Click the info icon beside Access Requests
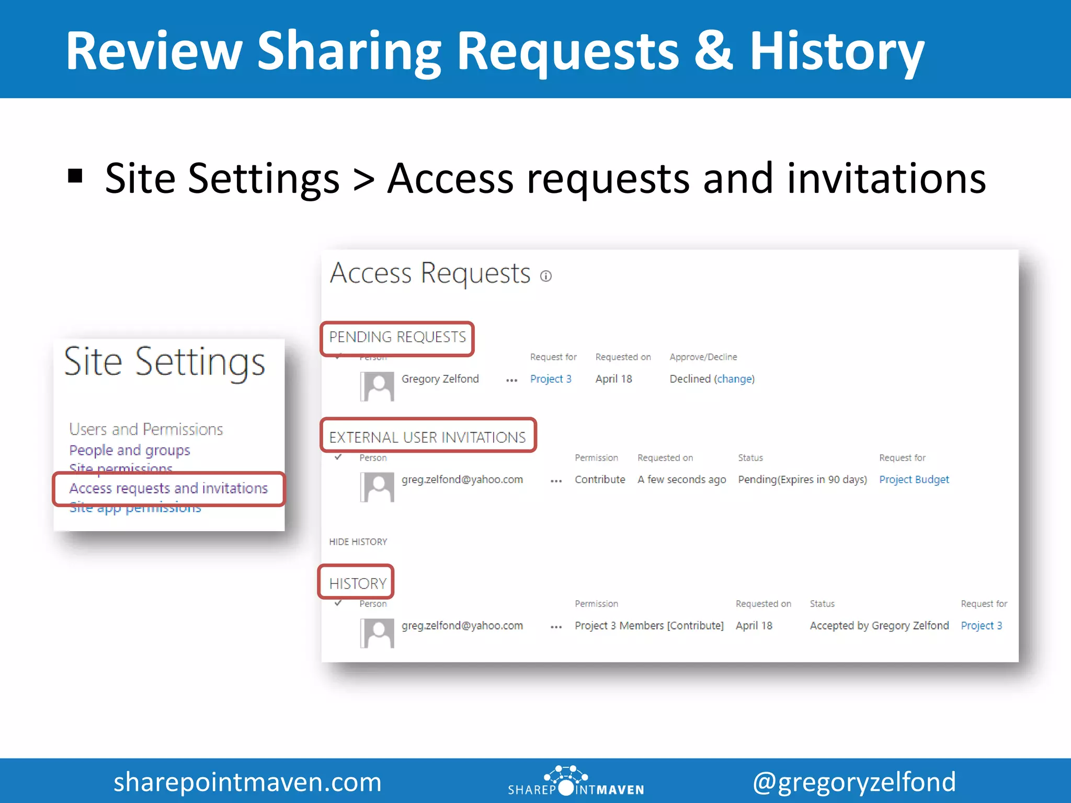This screenshot has height=803, width=1071. click(x=545, y=276)
